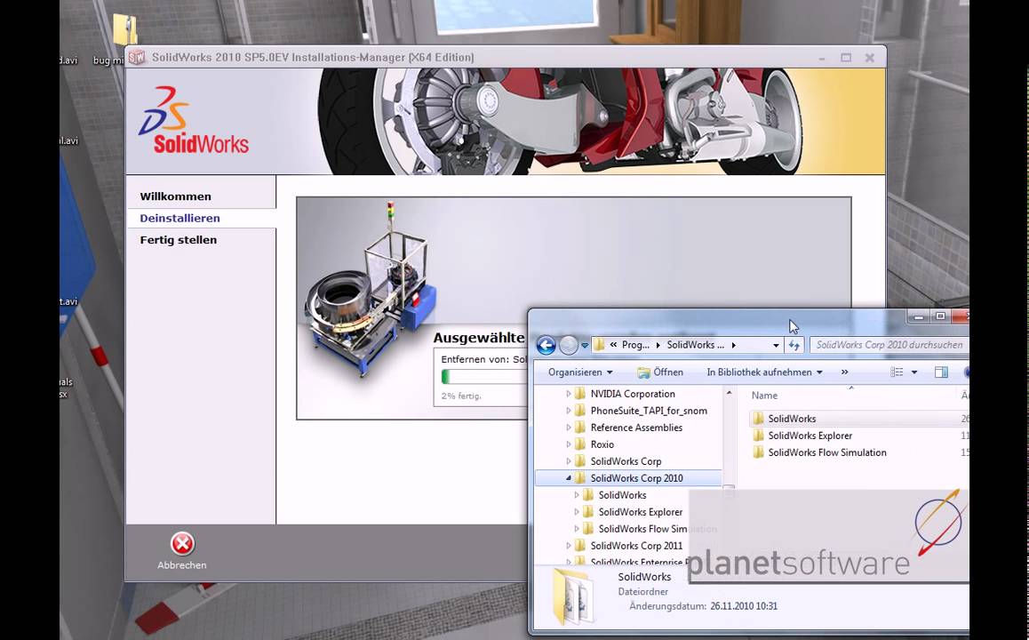Open the arrow after the 'SolidWorks ...' breadcrumb
1029x640 pixels.
coord(734,345)
